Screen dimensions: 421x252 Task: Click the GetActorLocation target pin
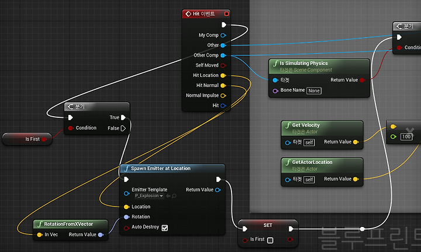[x=288, y=180]
